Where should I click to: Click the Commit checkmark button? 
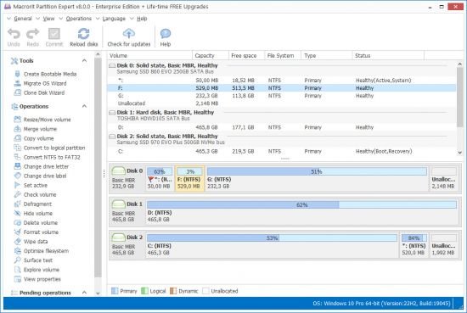coord(53,34)
